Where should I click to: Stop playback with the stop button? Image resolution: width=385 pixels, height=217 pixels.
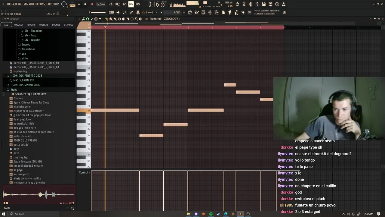pyautogui.click(x=85, y=4)
